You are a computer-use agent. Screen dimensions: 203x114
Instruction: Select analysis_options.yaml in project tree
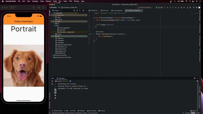pyautogui.click(x=64, y=45)
